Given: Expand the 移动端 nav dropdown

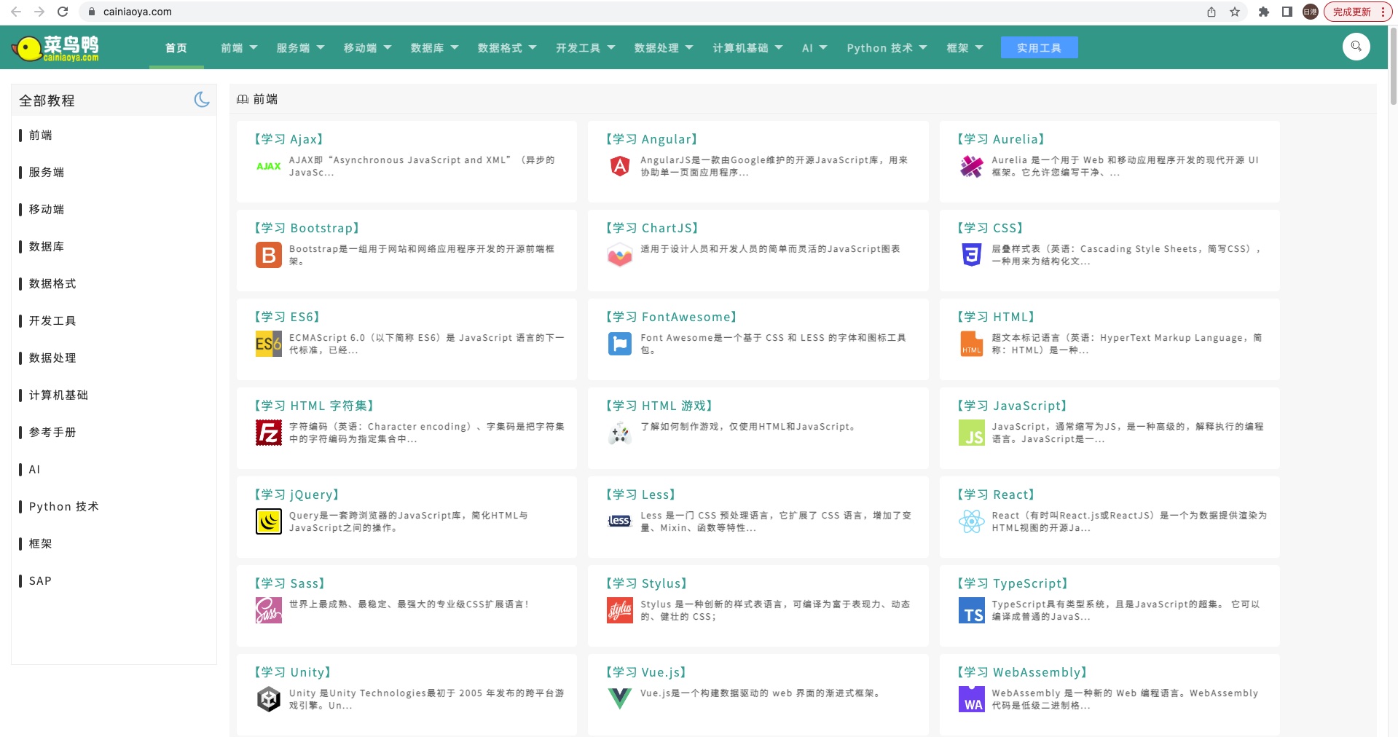Looking at the screenshot, I should click(367, 48).
